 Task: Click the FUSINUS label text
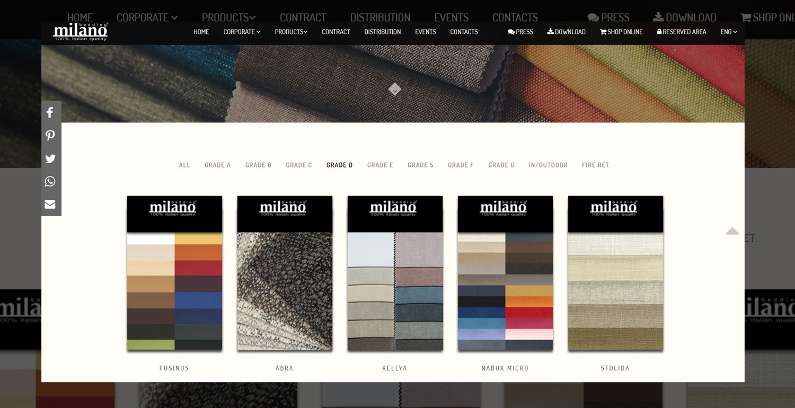click(x=174, y=368)
